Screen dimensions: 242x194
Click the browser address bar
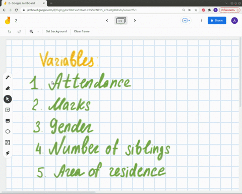pyautogui.click(x=101, y=10)
